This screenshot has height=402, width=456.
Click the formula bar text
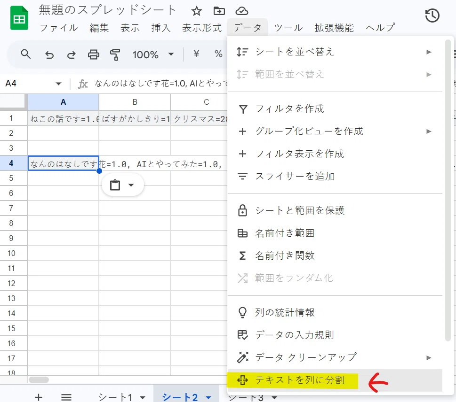[161, 84]
